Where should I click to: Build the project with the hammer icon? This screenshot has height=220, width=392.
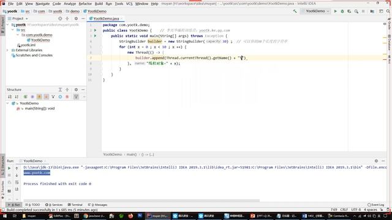pyautogui.click(x=295, y=11)
